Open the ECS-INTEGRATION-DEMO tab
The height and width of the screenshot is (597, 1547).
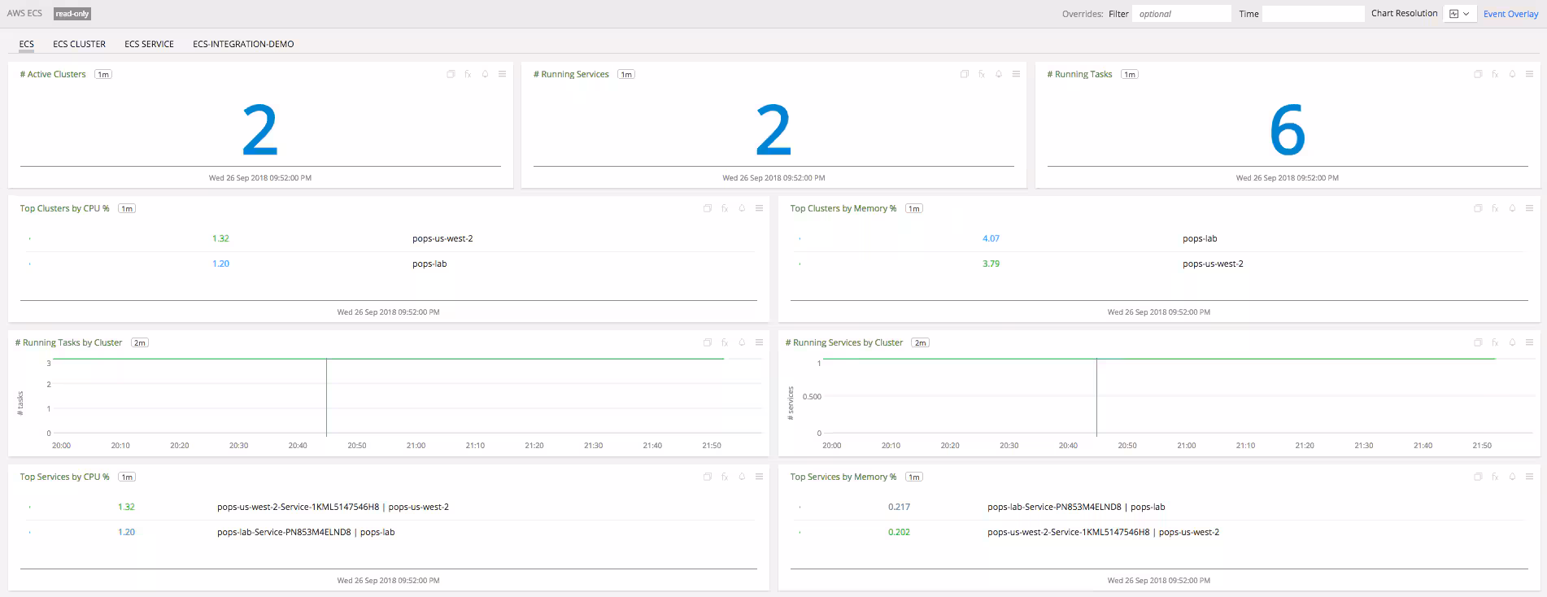243,44
